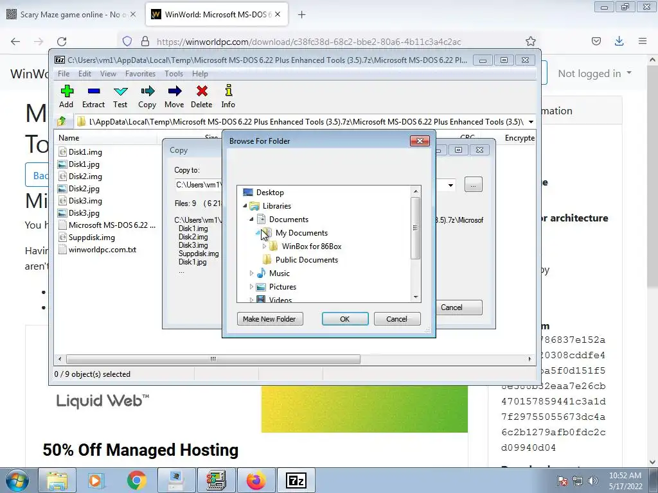
Task: Expand the Music library node
Action: (251, 273)
